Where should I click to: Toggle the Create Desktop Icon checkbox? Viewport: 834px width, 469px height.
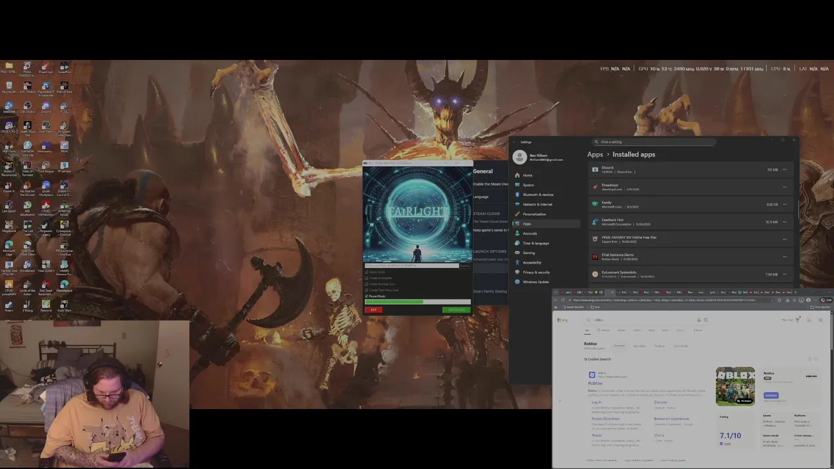click(366, 284)
